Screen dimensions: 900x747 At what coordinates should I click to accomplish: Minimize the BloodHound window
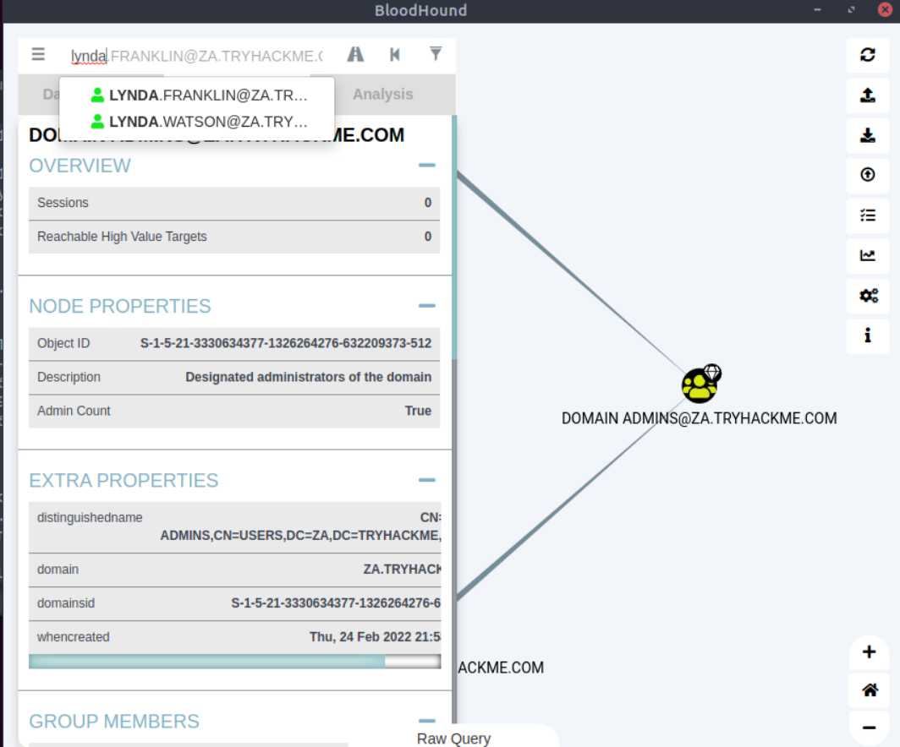(817, 10)
